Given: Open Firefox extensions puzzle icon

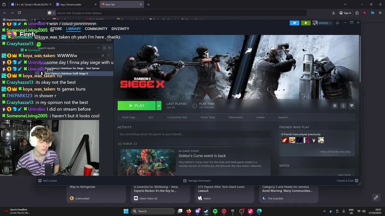Looking at the screenshot, I should tap(357, 13).
